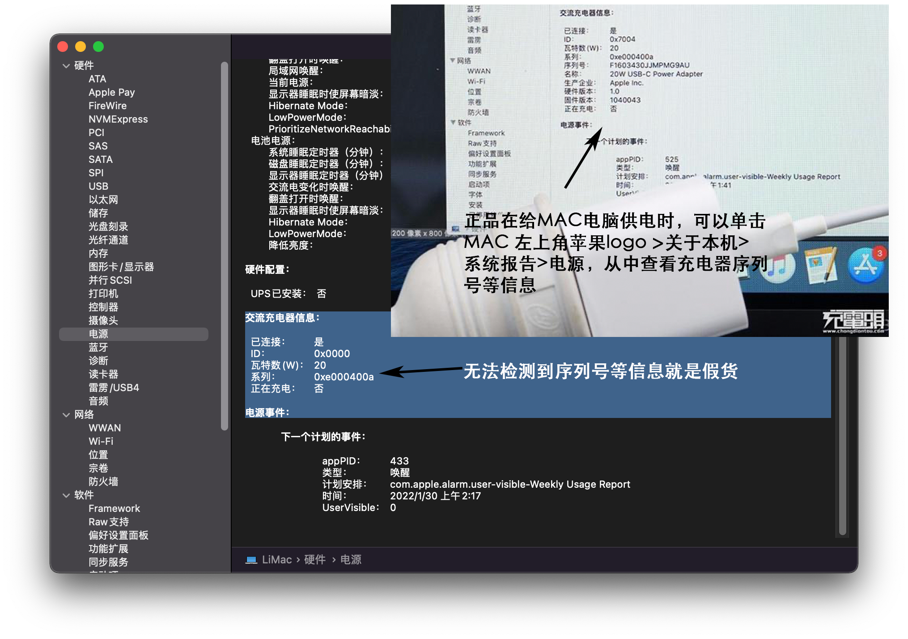Click the Weekly Usage Report schedule text

tap(510, 485)
